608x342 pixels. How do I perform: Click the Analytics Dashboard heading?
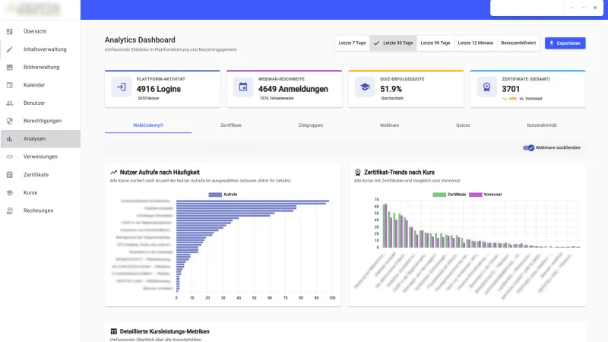point(140,40)
